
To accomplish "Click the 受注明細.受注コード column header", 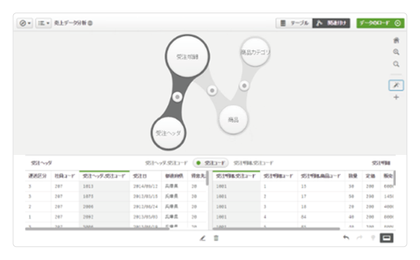I will 236,176.
